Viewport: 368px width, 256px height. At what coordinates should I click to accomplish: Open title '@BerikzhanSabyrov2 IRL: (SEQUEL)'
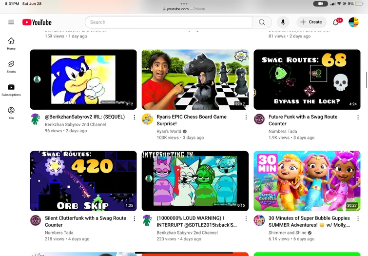[85, 117]
